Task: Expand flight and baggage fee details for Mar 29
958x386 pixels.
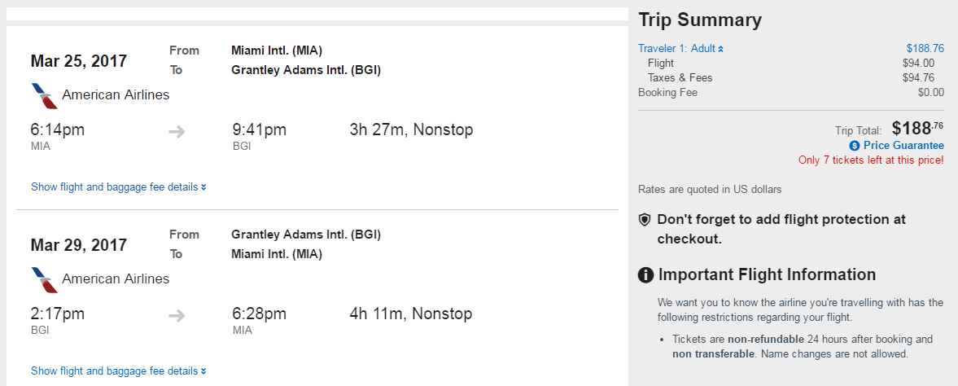Action: coord(118,371)
